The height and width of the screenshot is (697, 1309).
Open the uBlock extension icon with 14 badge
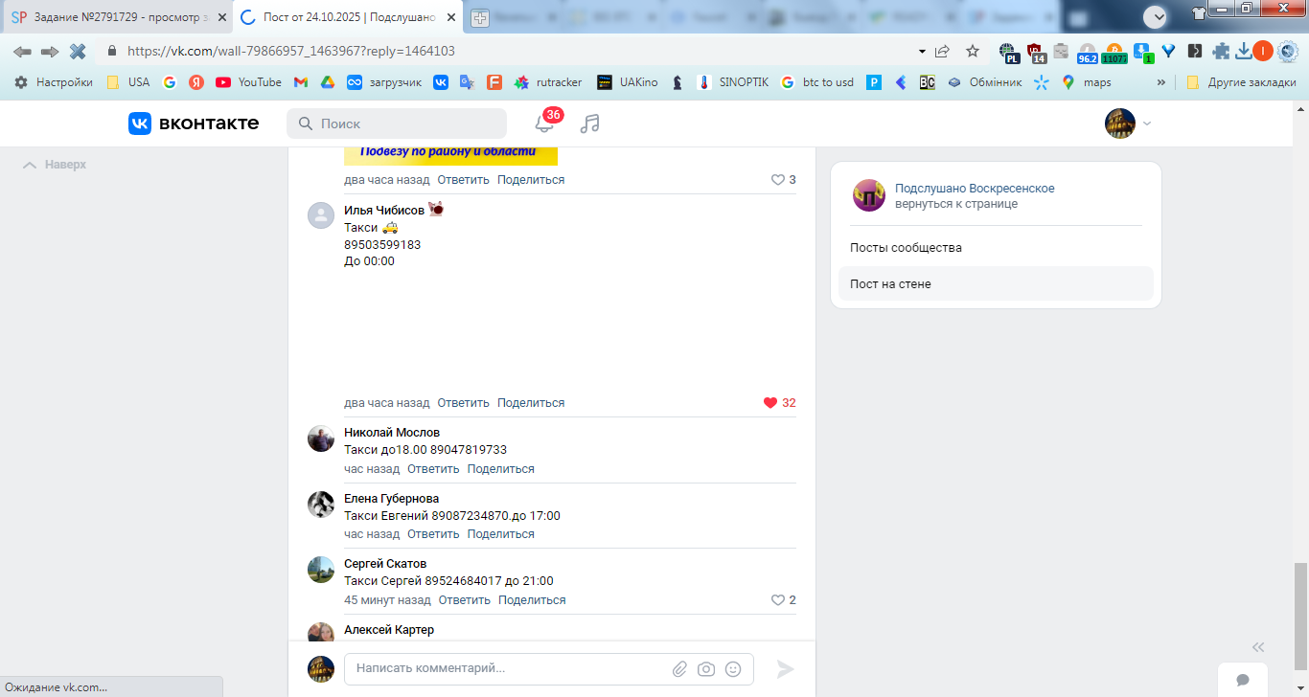click(1035, 53)
